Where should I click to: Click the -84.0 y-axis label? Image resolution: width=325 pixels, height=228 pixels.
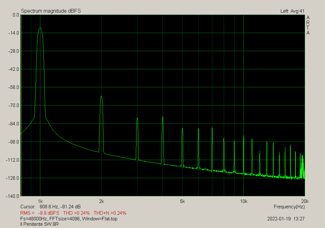coord(14,124)
